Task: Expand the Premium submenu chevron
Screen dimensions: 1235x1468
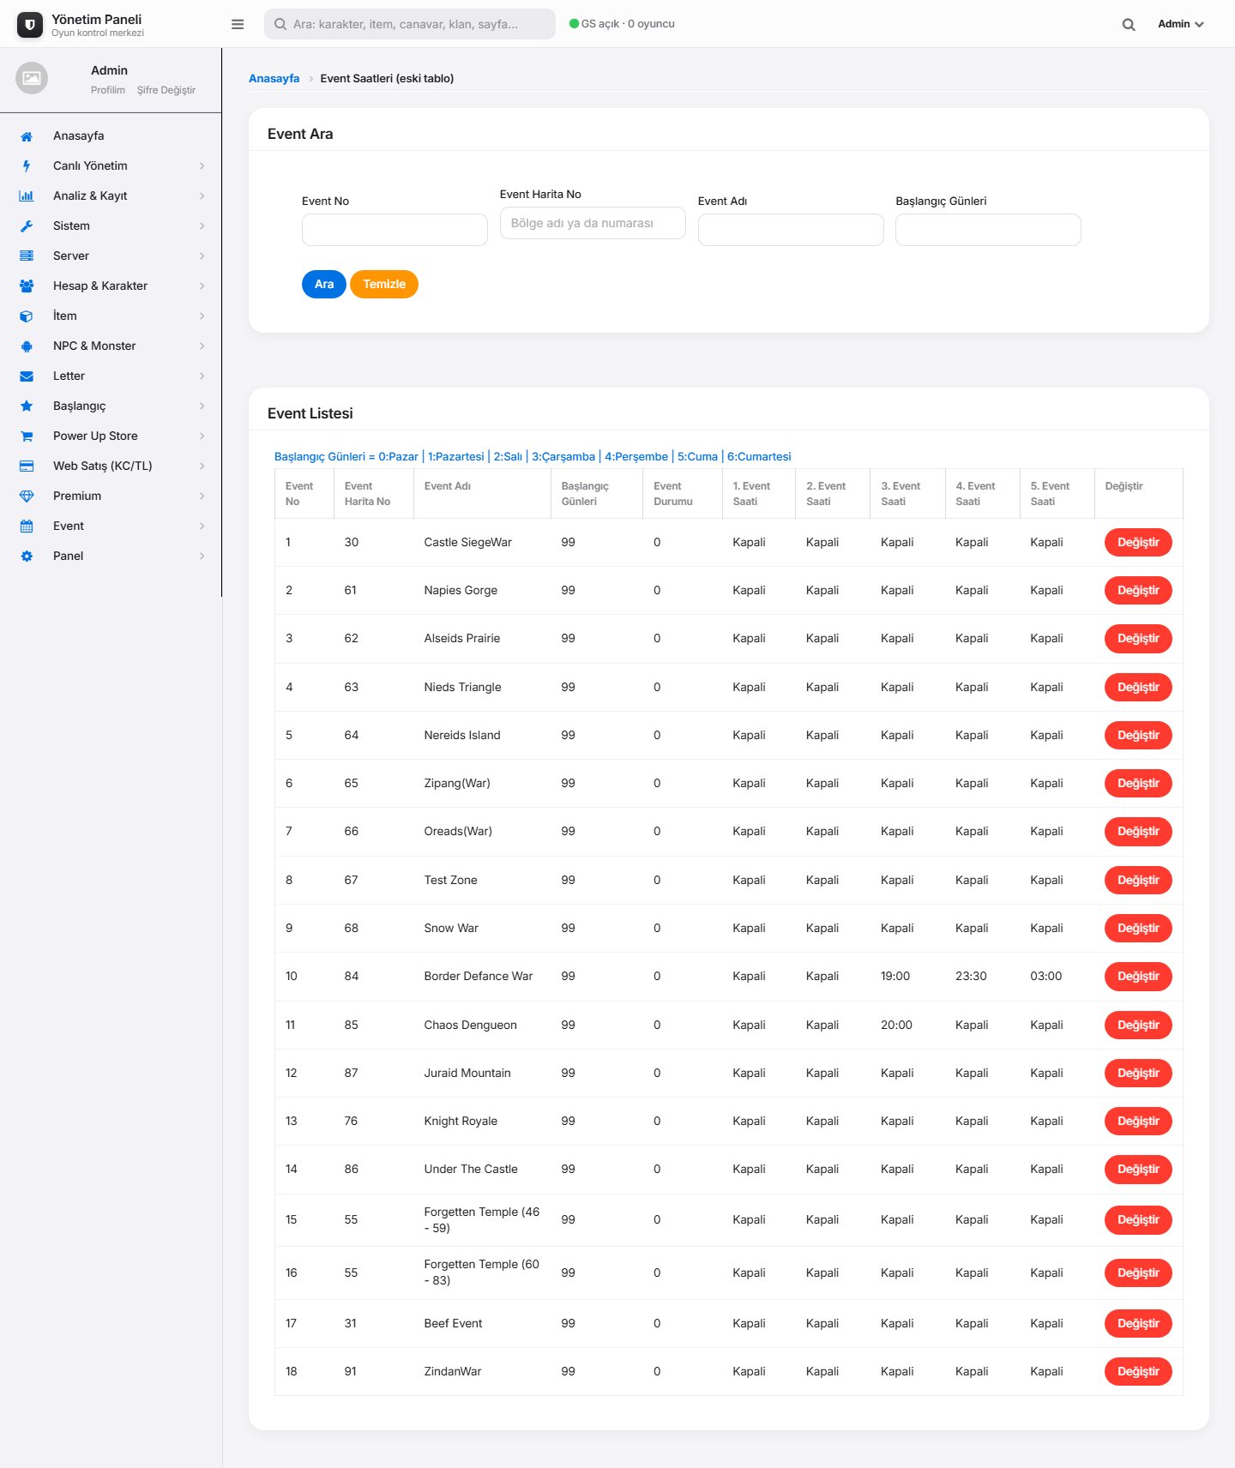Action: pos(202,496)
